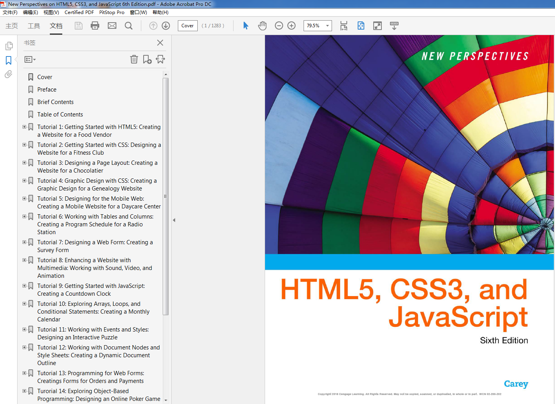Screen dimensions: 555x404
Task: Delete selected bookmark trash icon
Action: [134, 59]
